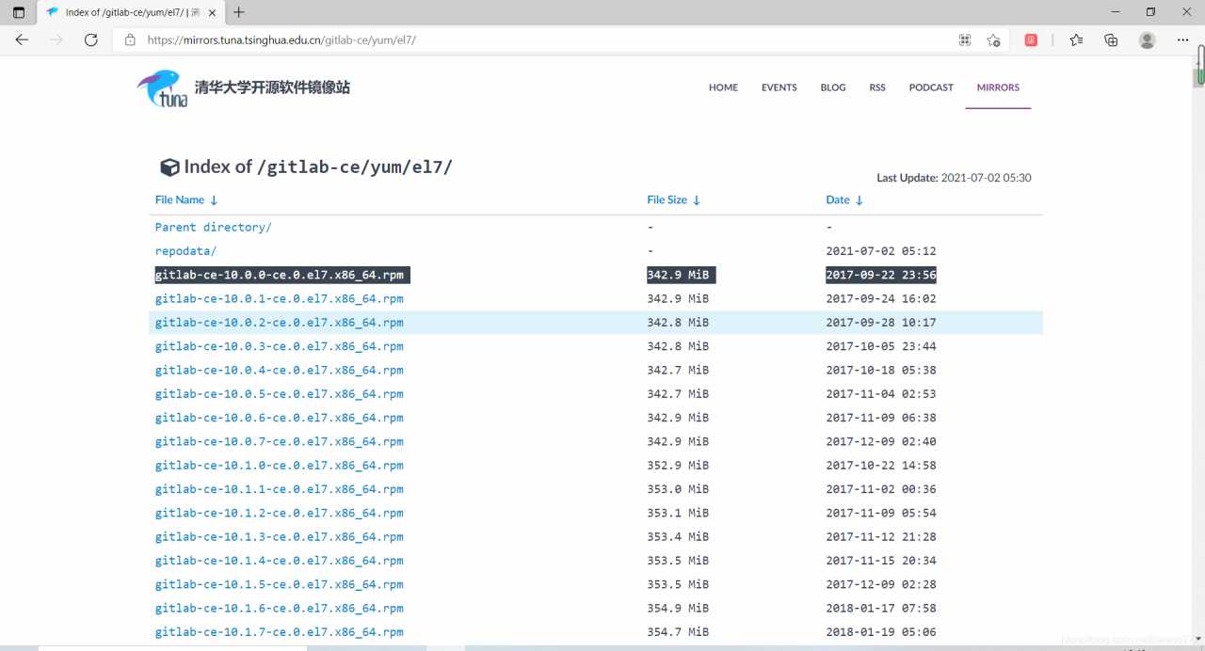The width and height of the screenshot is (1205, 651).
Task: Click the Index of /gitlab-ce/yum/el7/ heading
Action: tap(307, 167)
